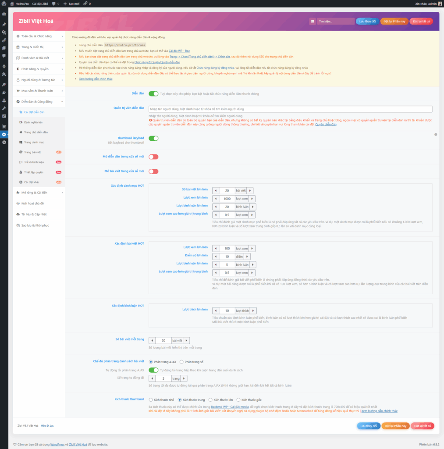Select the Trang chủ diễn đàn submenu
444x449 pixels.
point(39,132)
